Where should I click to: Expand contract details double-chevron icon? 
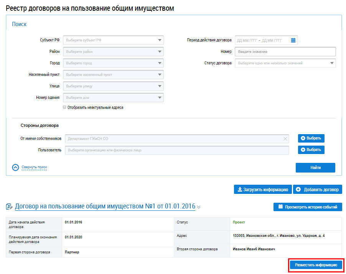tap(199, 207)
